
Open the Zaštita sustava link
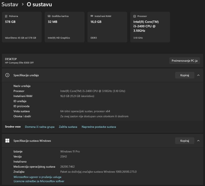68,127
